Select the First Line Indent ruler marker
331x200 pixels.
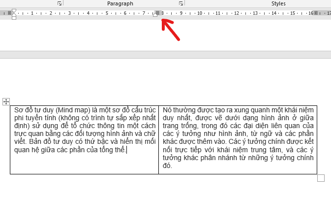pos(14,10)
